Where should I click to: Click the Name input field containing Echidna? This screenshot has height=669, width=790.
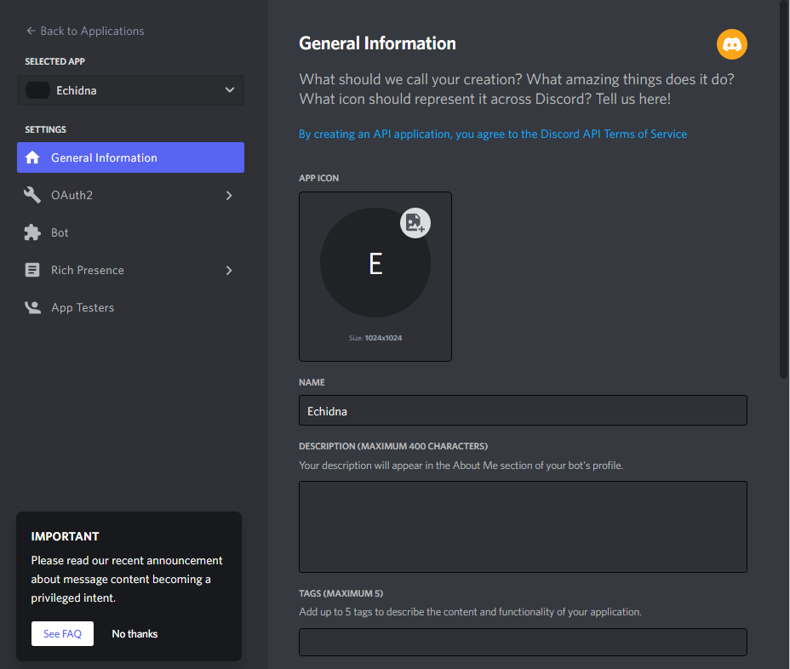(523, 410)
